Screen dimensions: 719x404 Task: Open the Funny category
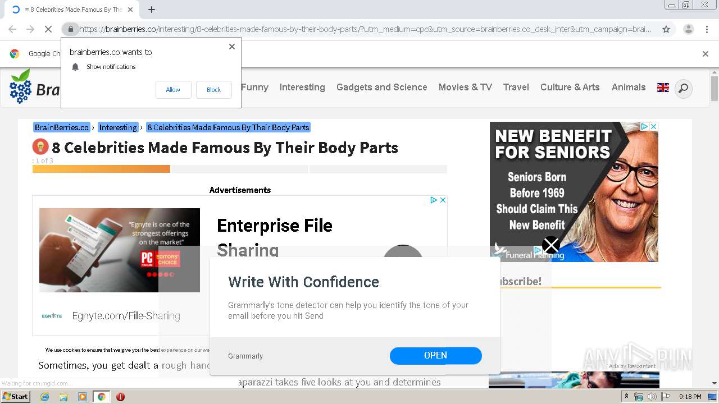coord(254,88)
